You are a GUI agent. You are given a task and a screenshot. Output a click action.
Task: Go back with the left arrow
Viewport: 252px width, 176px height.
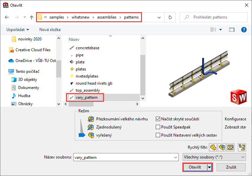[x=7, y=17]
